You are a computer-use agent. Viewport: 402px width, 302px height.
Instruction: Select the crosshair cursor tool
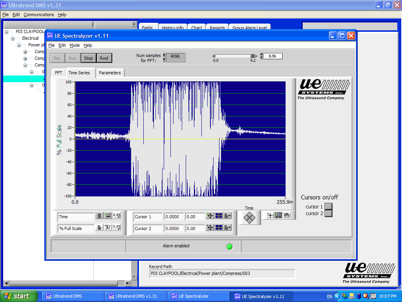click(270, 215)
